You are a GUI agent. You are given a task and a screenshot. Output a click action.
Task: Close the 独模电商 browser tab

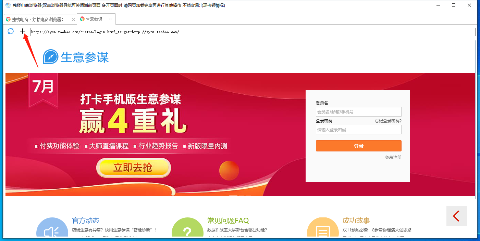pyautogui.click(x=73, y=19)
